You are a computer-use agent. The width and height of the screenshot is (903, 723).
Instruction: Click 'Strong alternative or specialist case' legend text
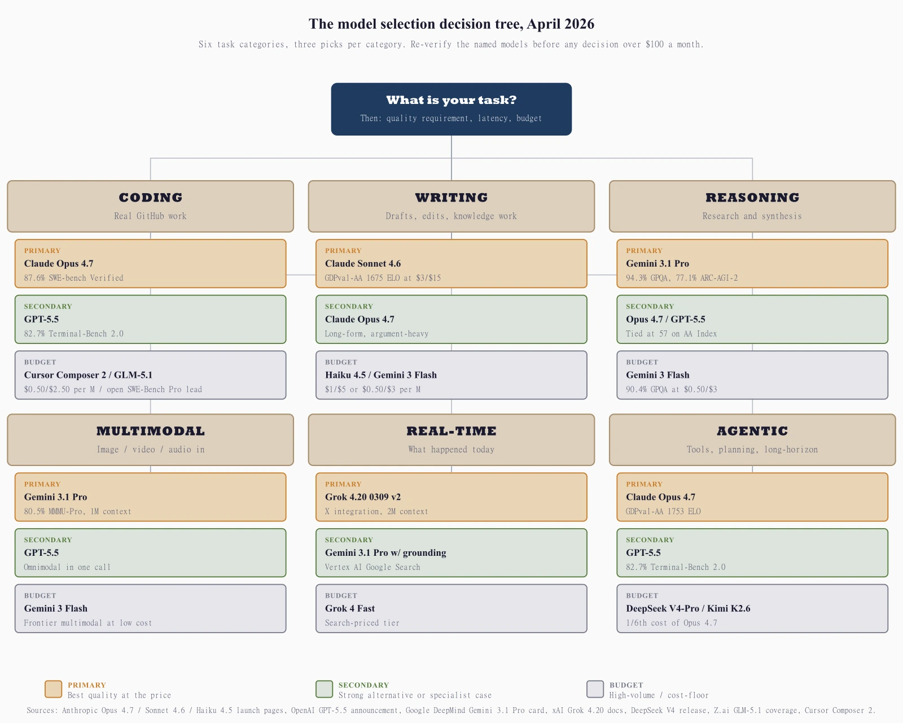coord(415,695)
